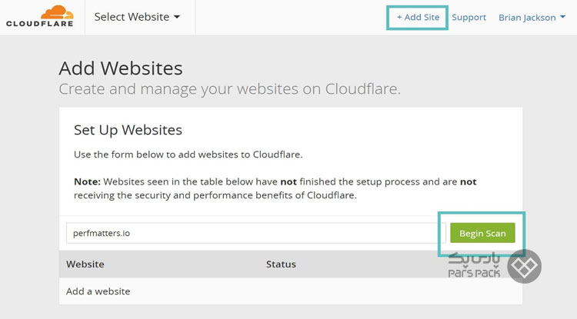
Task: Click 'Create and manage your websites' subtitle
Action: (229, 89)
